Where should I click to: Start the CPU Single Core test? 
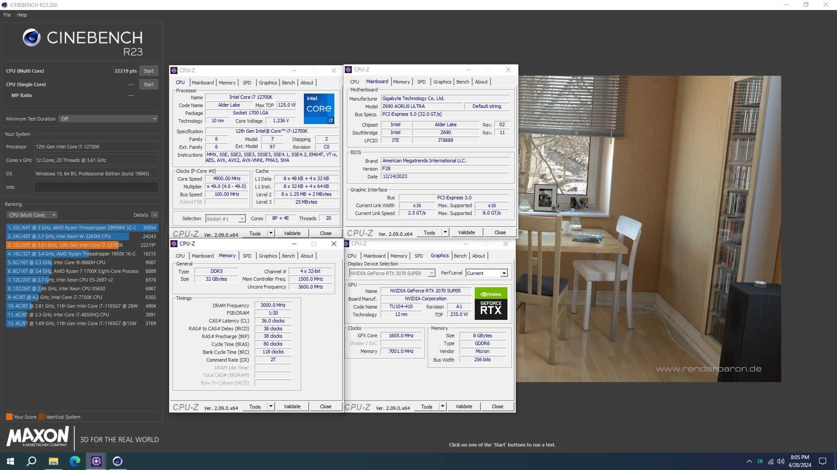click(149, 84)
